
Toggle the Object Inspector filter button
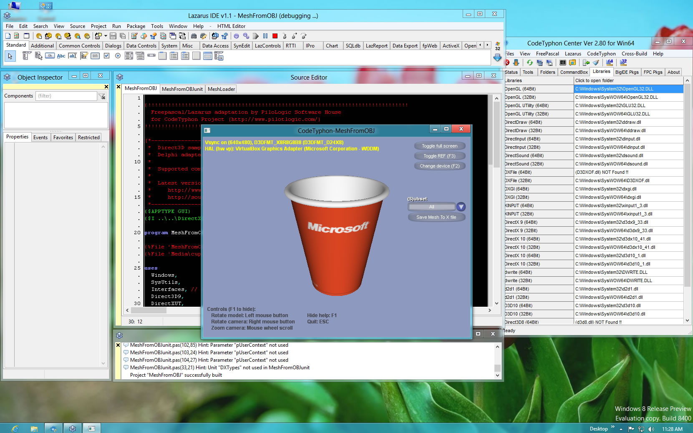point(102,96)
